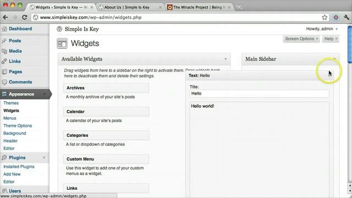Open Theme Options under Appearance
This screenshot has height=198, width=352.
pos(18,126)
